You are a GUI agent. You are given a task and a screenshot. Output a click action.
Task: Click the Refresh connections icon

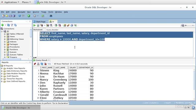8,25
